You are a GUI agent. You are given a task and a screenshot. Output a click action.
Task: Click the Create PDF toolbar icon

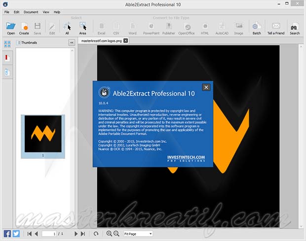(24, 28)
